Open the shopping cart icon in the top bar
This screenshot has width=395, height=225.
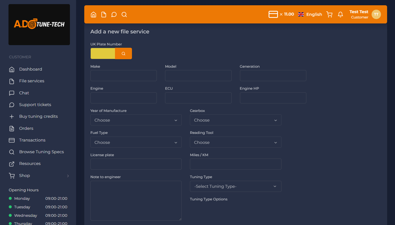[x=329, y=14]
